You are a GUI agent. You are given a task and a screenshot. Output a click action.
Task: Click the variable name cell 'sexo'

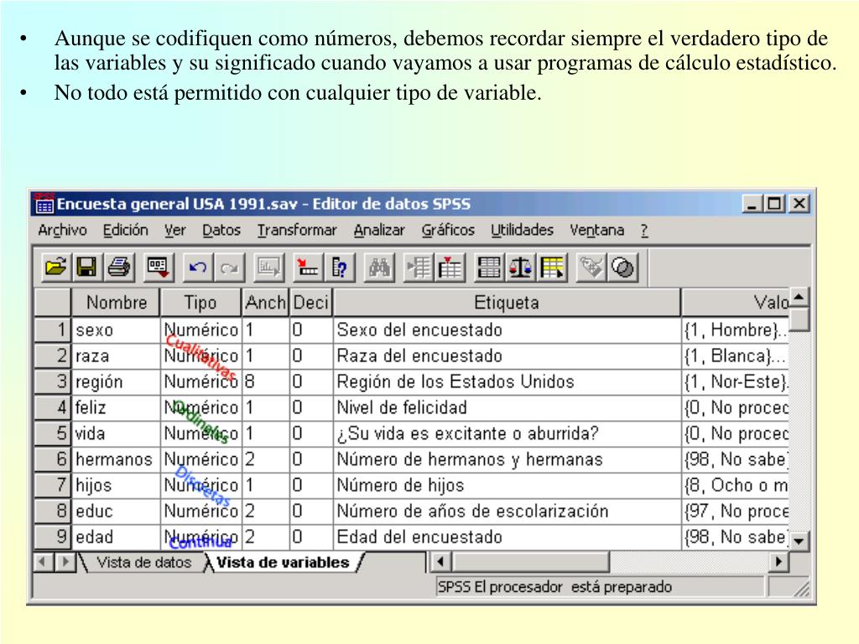point(116,330)
